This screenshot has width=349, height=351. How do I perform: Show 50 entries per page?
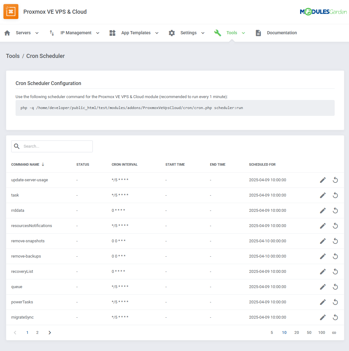pyautogui.click(x=309, y=333)
